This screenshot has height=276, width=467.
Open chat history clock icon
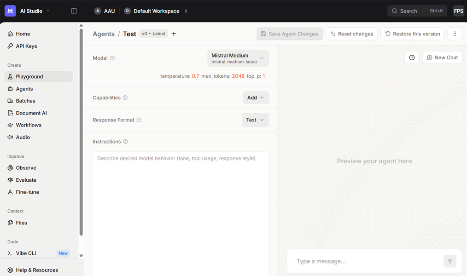pyautogui.click(x=412, y=57)
